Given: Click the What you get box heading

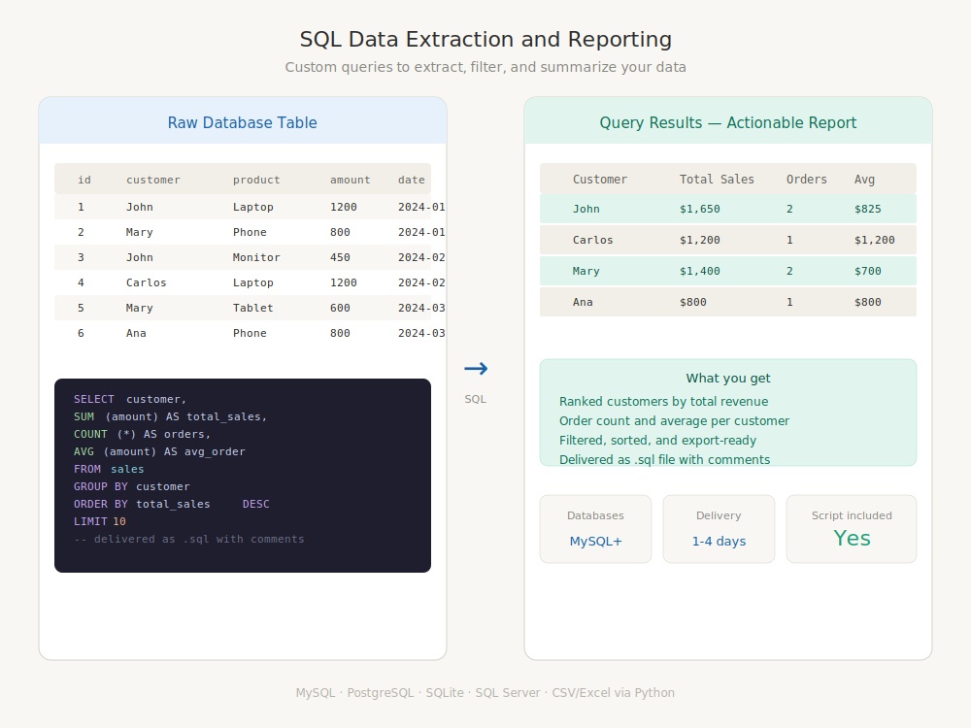Looking at the screenshot, I should point(727,379).
